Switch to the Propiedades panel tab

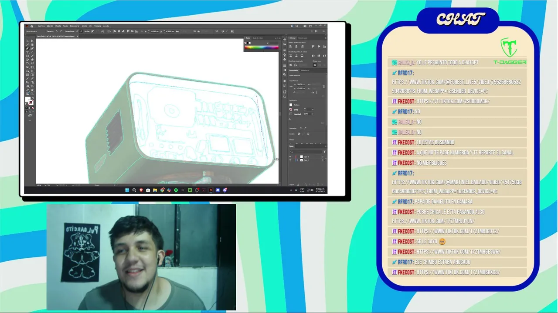click(294, 70)
